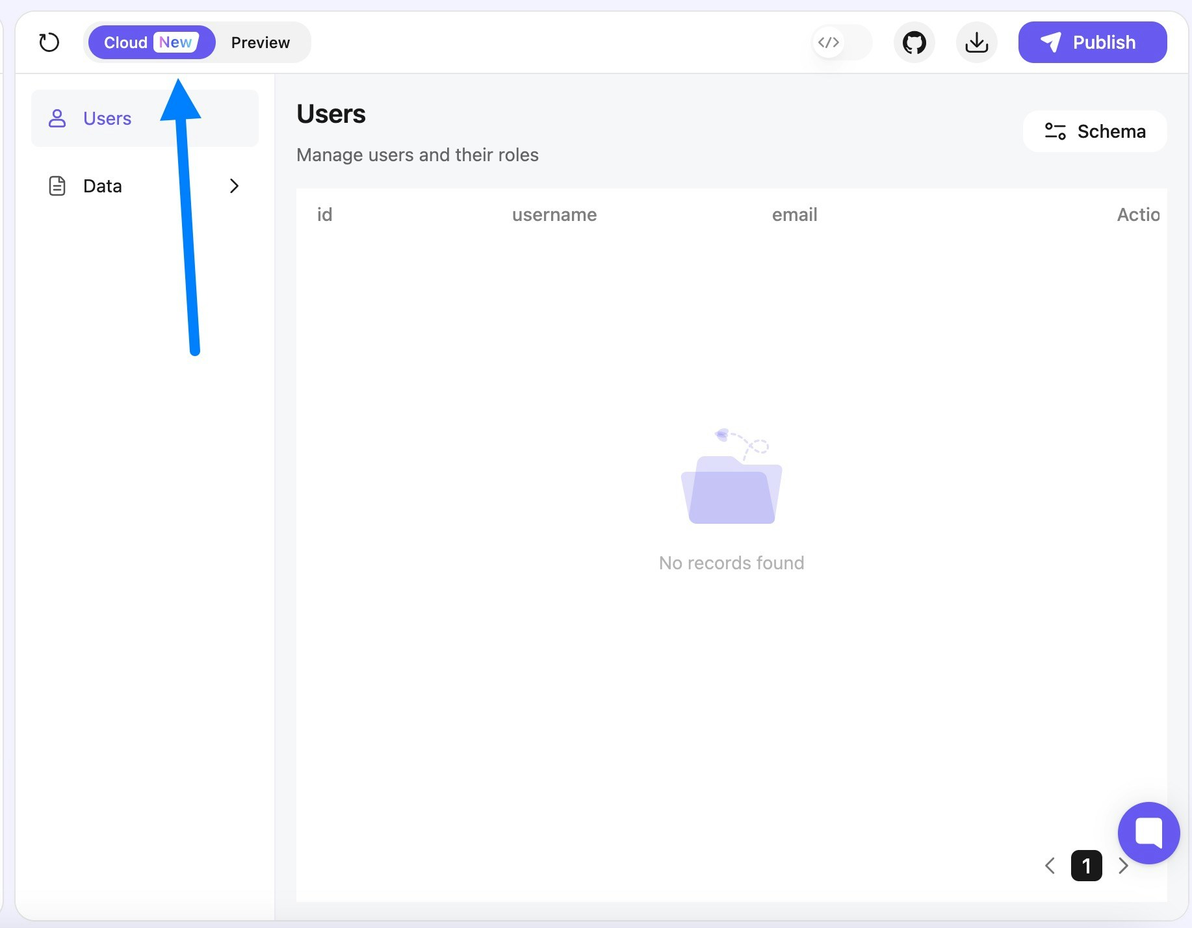Viewport: 1192px width, 928px height.
Task: Click the Schema sliders icon
Action: point(1056,131)
